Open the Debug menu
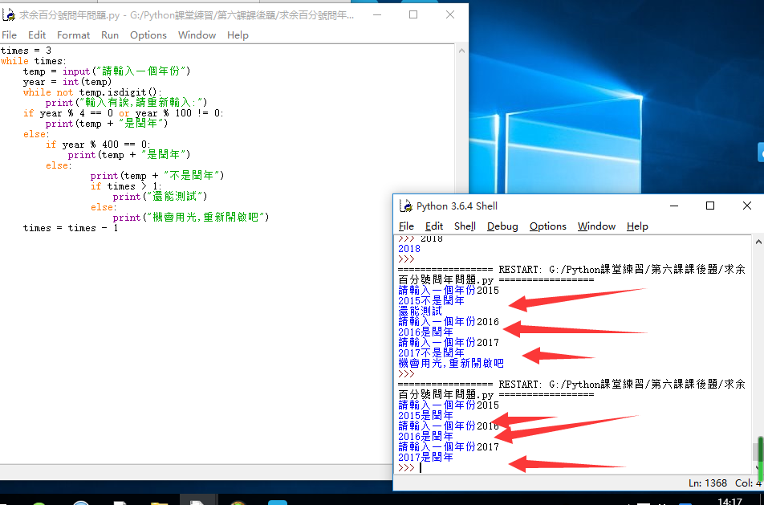The image size is (764, 505). point(502,226)
